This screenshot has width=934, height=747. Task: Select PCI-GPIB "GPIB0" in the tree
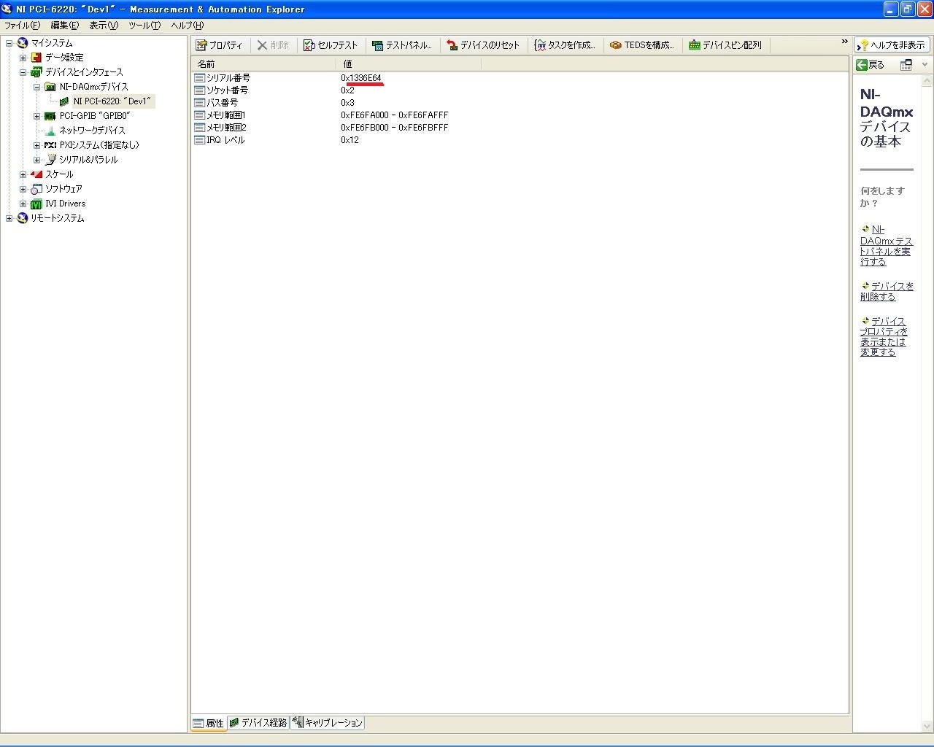pos(94,116)
